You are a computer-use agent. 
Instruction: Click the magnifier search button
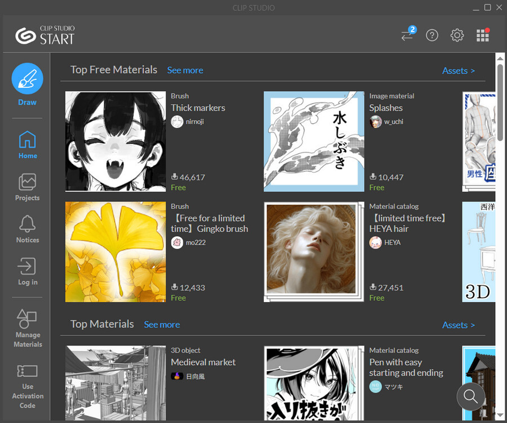point(470,396)
